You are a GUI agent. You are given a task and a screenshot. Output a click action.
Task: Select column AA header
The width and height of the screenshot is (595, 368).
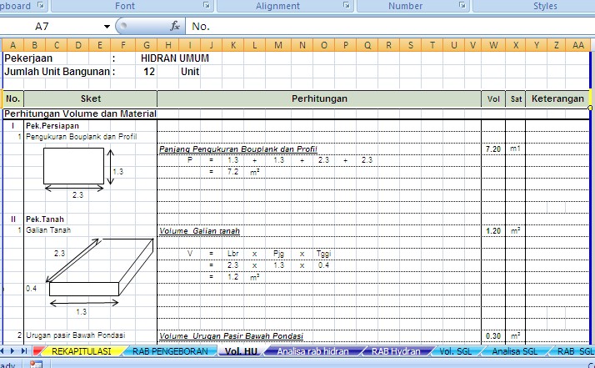pos(578,45)
